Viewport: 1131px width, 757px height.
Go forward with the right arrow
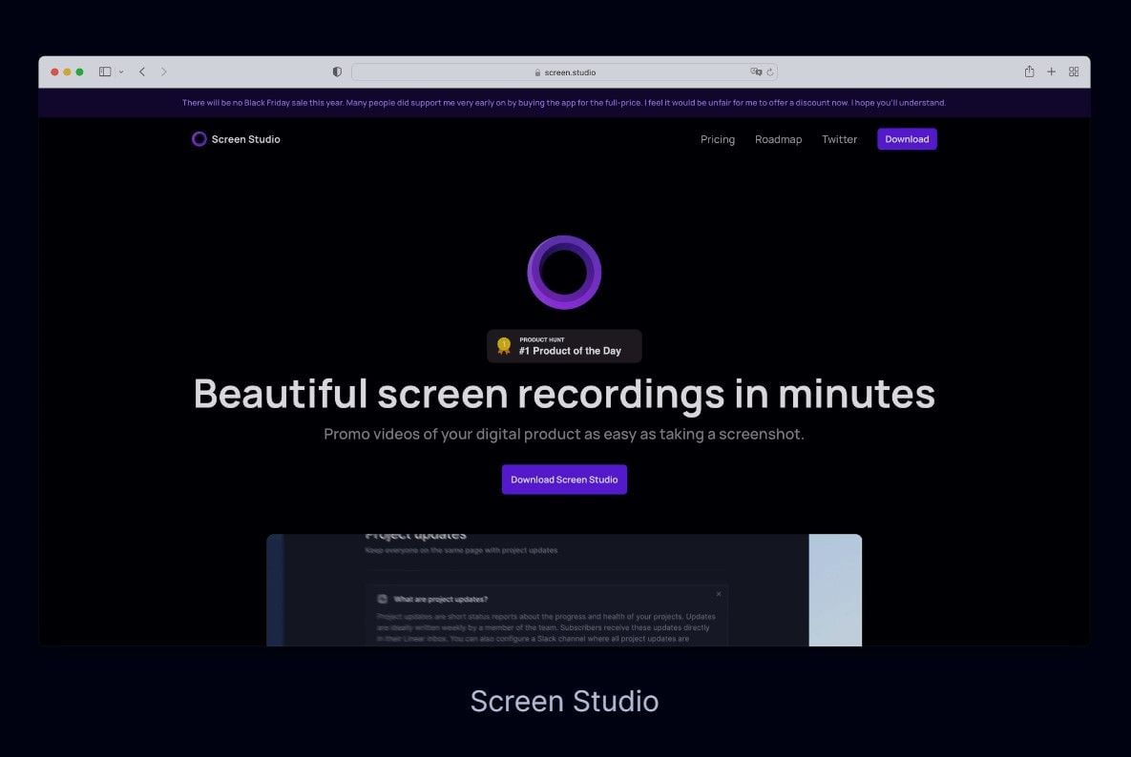point(164,72)
